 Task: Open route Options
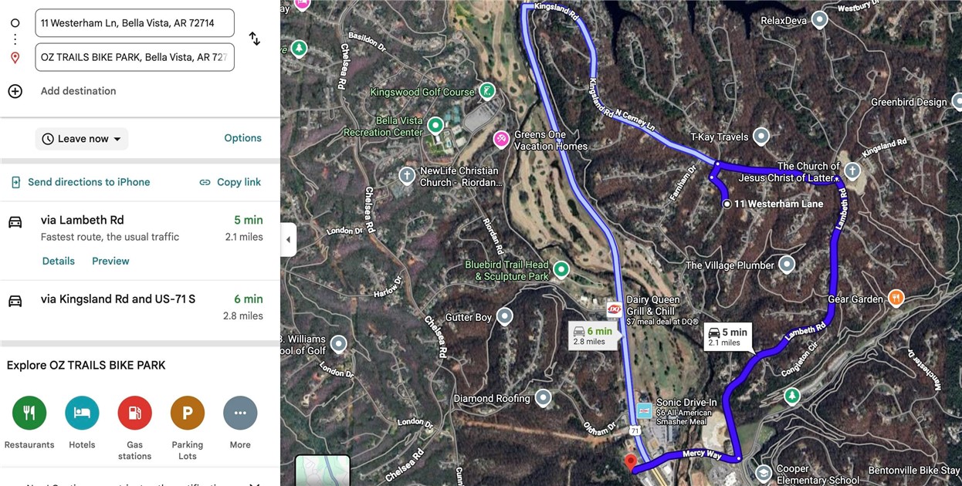pyautogui.click(x=242, y=138)
